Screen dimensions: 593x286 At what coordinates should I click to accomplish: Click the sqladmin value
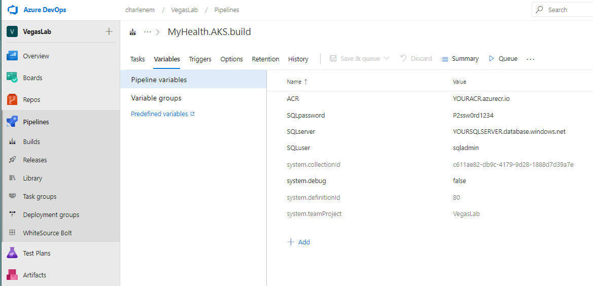[x=466, y=148]
